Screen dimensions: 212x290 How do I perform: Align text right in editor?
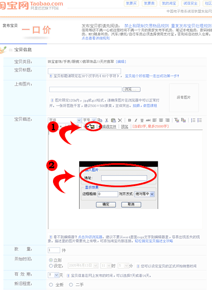coord(167,120)
